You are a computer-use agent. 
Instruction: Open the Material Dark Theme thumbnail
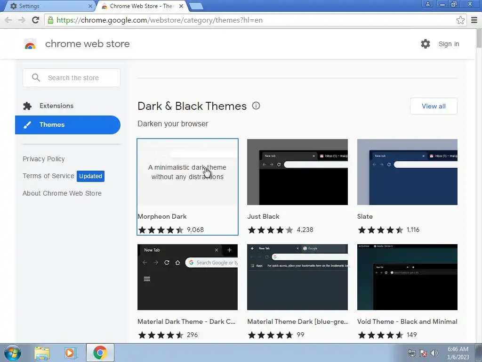tap(187, 277)
